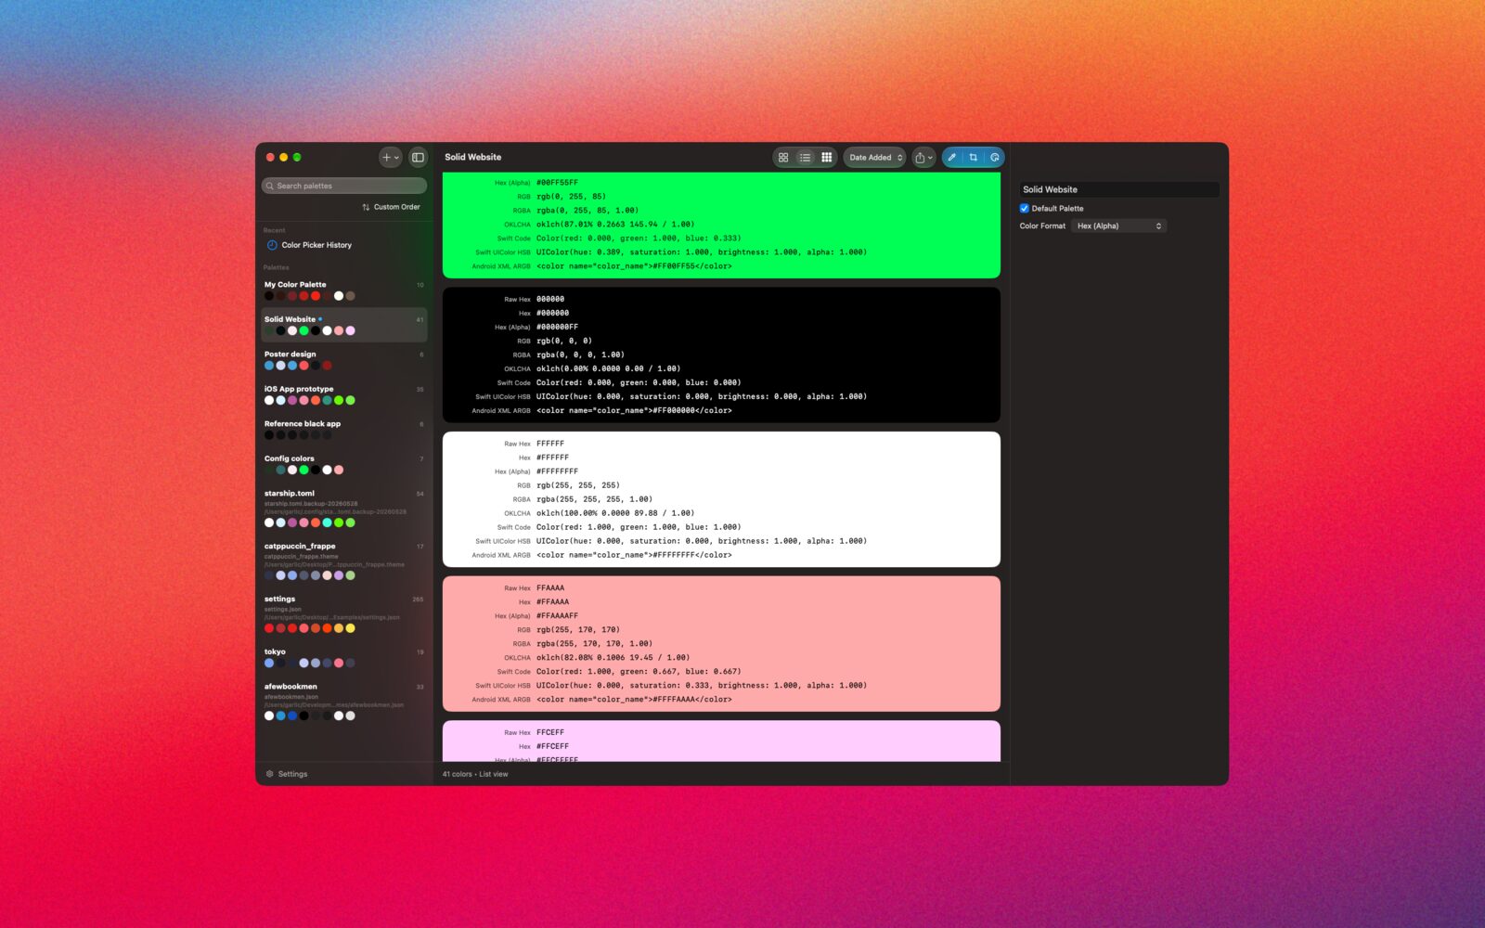This screenshot has height=928, width=1485.
Task: Click the Color Picker History clock icon
Action: (272, 245)
